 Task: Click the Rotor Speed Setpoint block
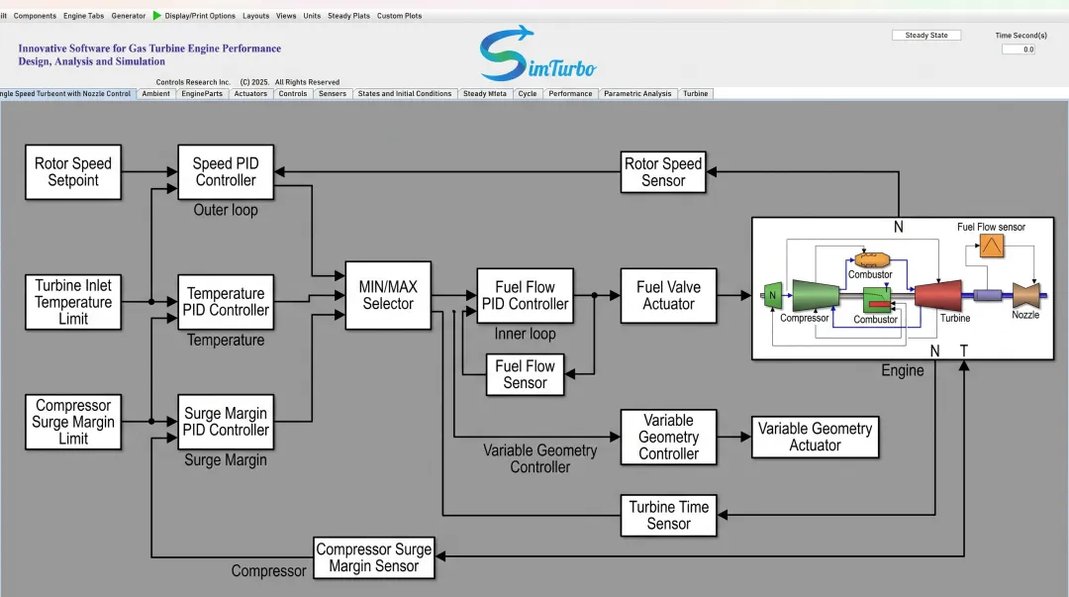tap(73, 172)
